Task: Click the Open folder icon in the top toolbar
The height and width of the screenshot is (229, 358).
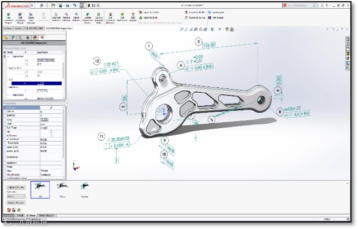Action: pyautogui.click(x=53, y=5)
